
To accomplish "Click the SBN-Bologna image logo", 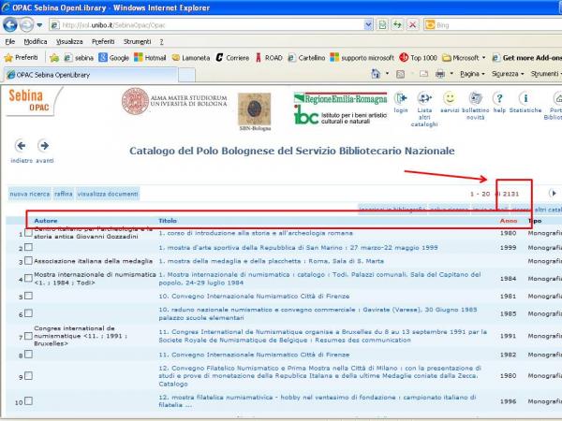I will (255, 111).
